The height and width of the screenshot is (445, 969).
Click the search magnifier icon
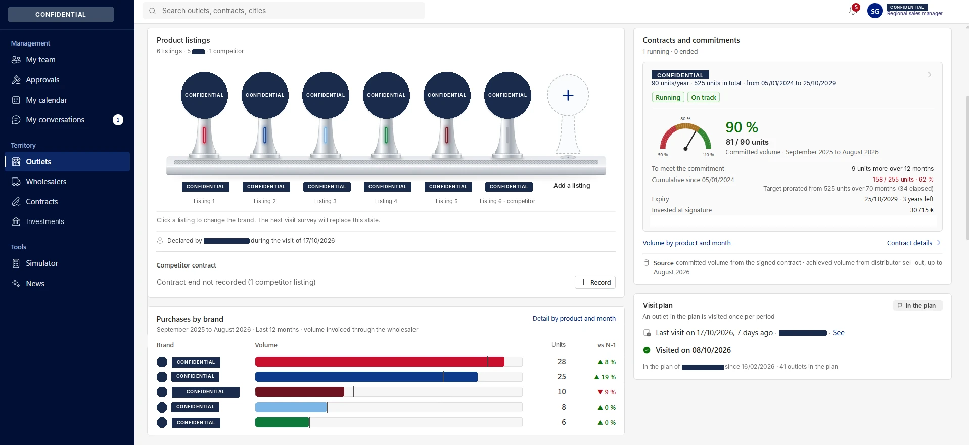pyautogui.click(x=152, y=11)
